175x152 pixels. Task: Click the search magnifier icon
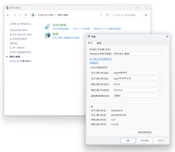[x=146, y=15]
